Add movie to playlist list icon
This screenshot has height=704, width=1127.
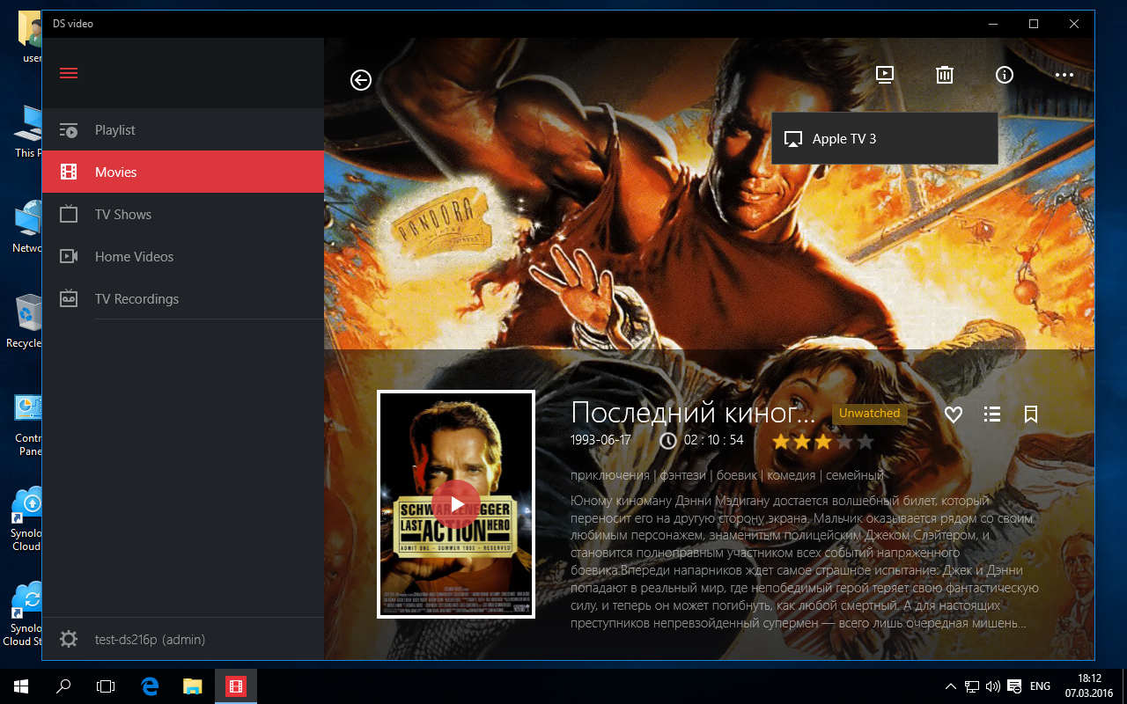992,414
